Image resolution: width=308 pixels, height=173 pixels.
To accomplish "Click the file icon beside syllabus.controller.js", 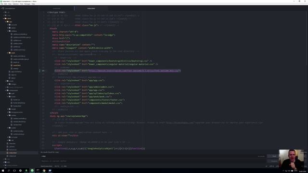I will (x=12, y=34).
